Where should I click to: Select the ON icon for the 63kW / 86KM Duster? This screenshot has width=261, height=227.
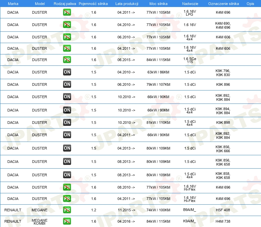pos(67,72)
